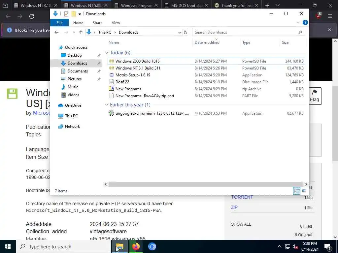Click the breadcrumb arrow after This PC
The image size is (338, 253).
pos(115,32)
